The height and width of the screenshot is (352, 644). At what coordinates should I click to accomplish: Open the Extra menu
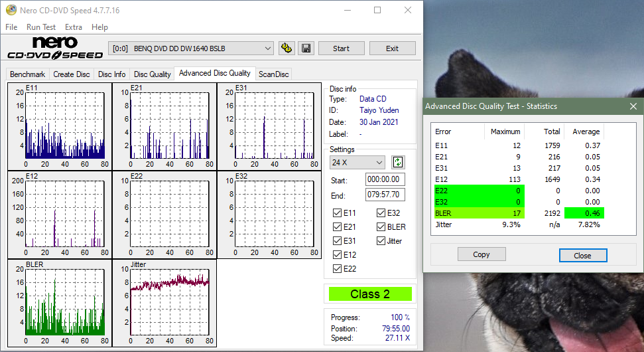click(x=74, y=27)
